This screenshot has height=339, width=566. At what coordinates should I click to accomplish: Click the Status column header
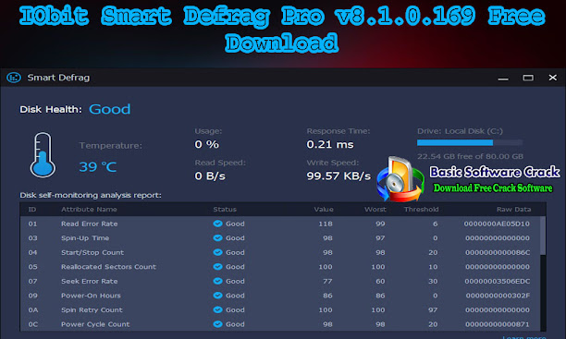pyautogui.click(x=225, y=209)
